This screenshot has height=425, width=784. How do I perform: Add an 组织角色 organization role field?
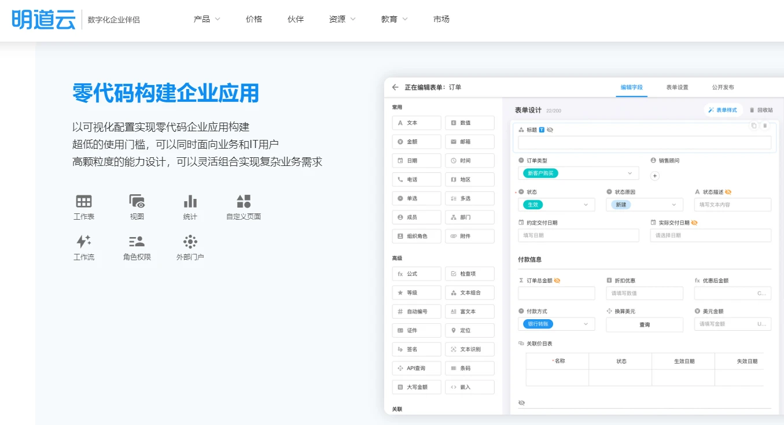[x=417, y=236]
